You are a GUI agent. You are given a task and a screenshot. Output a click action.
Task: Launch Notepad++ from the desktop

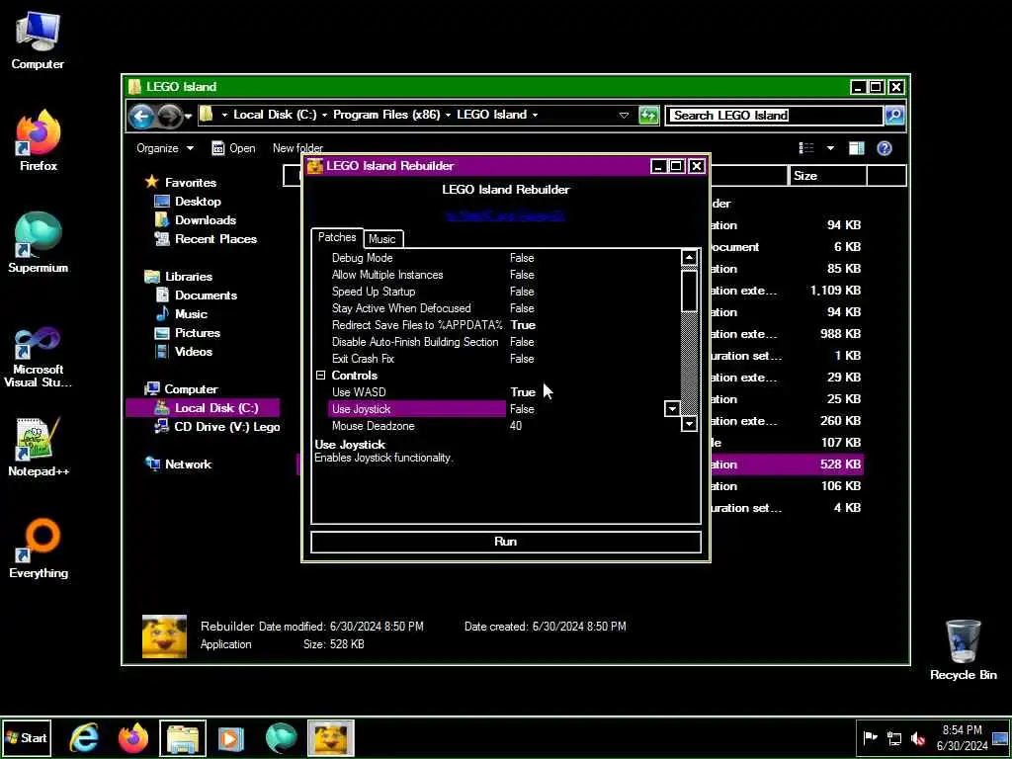[x=39, y=447]
